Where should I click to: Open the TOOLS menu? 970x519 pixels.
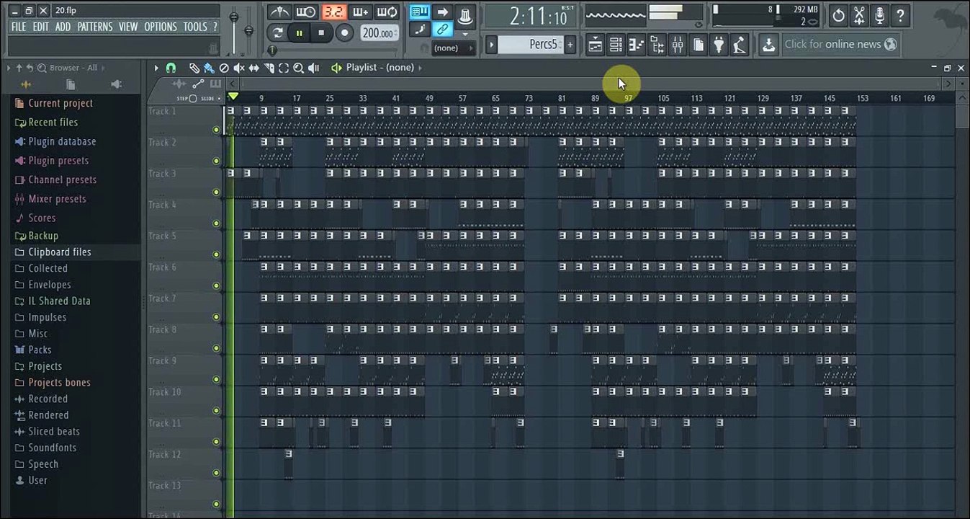(195, 27)
